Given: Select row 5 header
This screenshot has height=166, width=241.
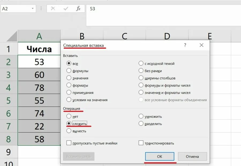Looking at the screenshot, I should point(9,100).
